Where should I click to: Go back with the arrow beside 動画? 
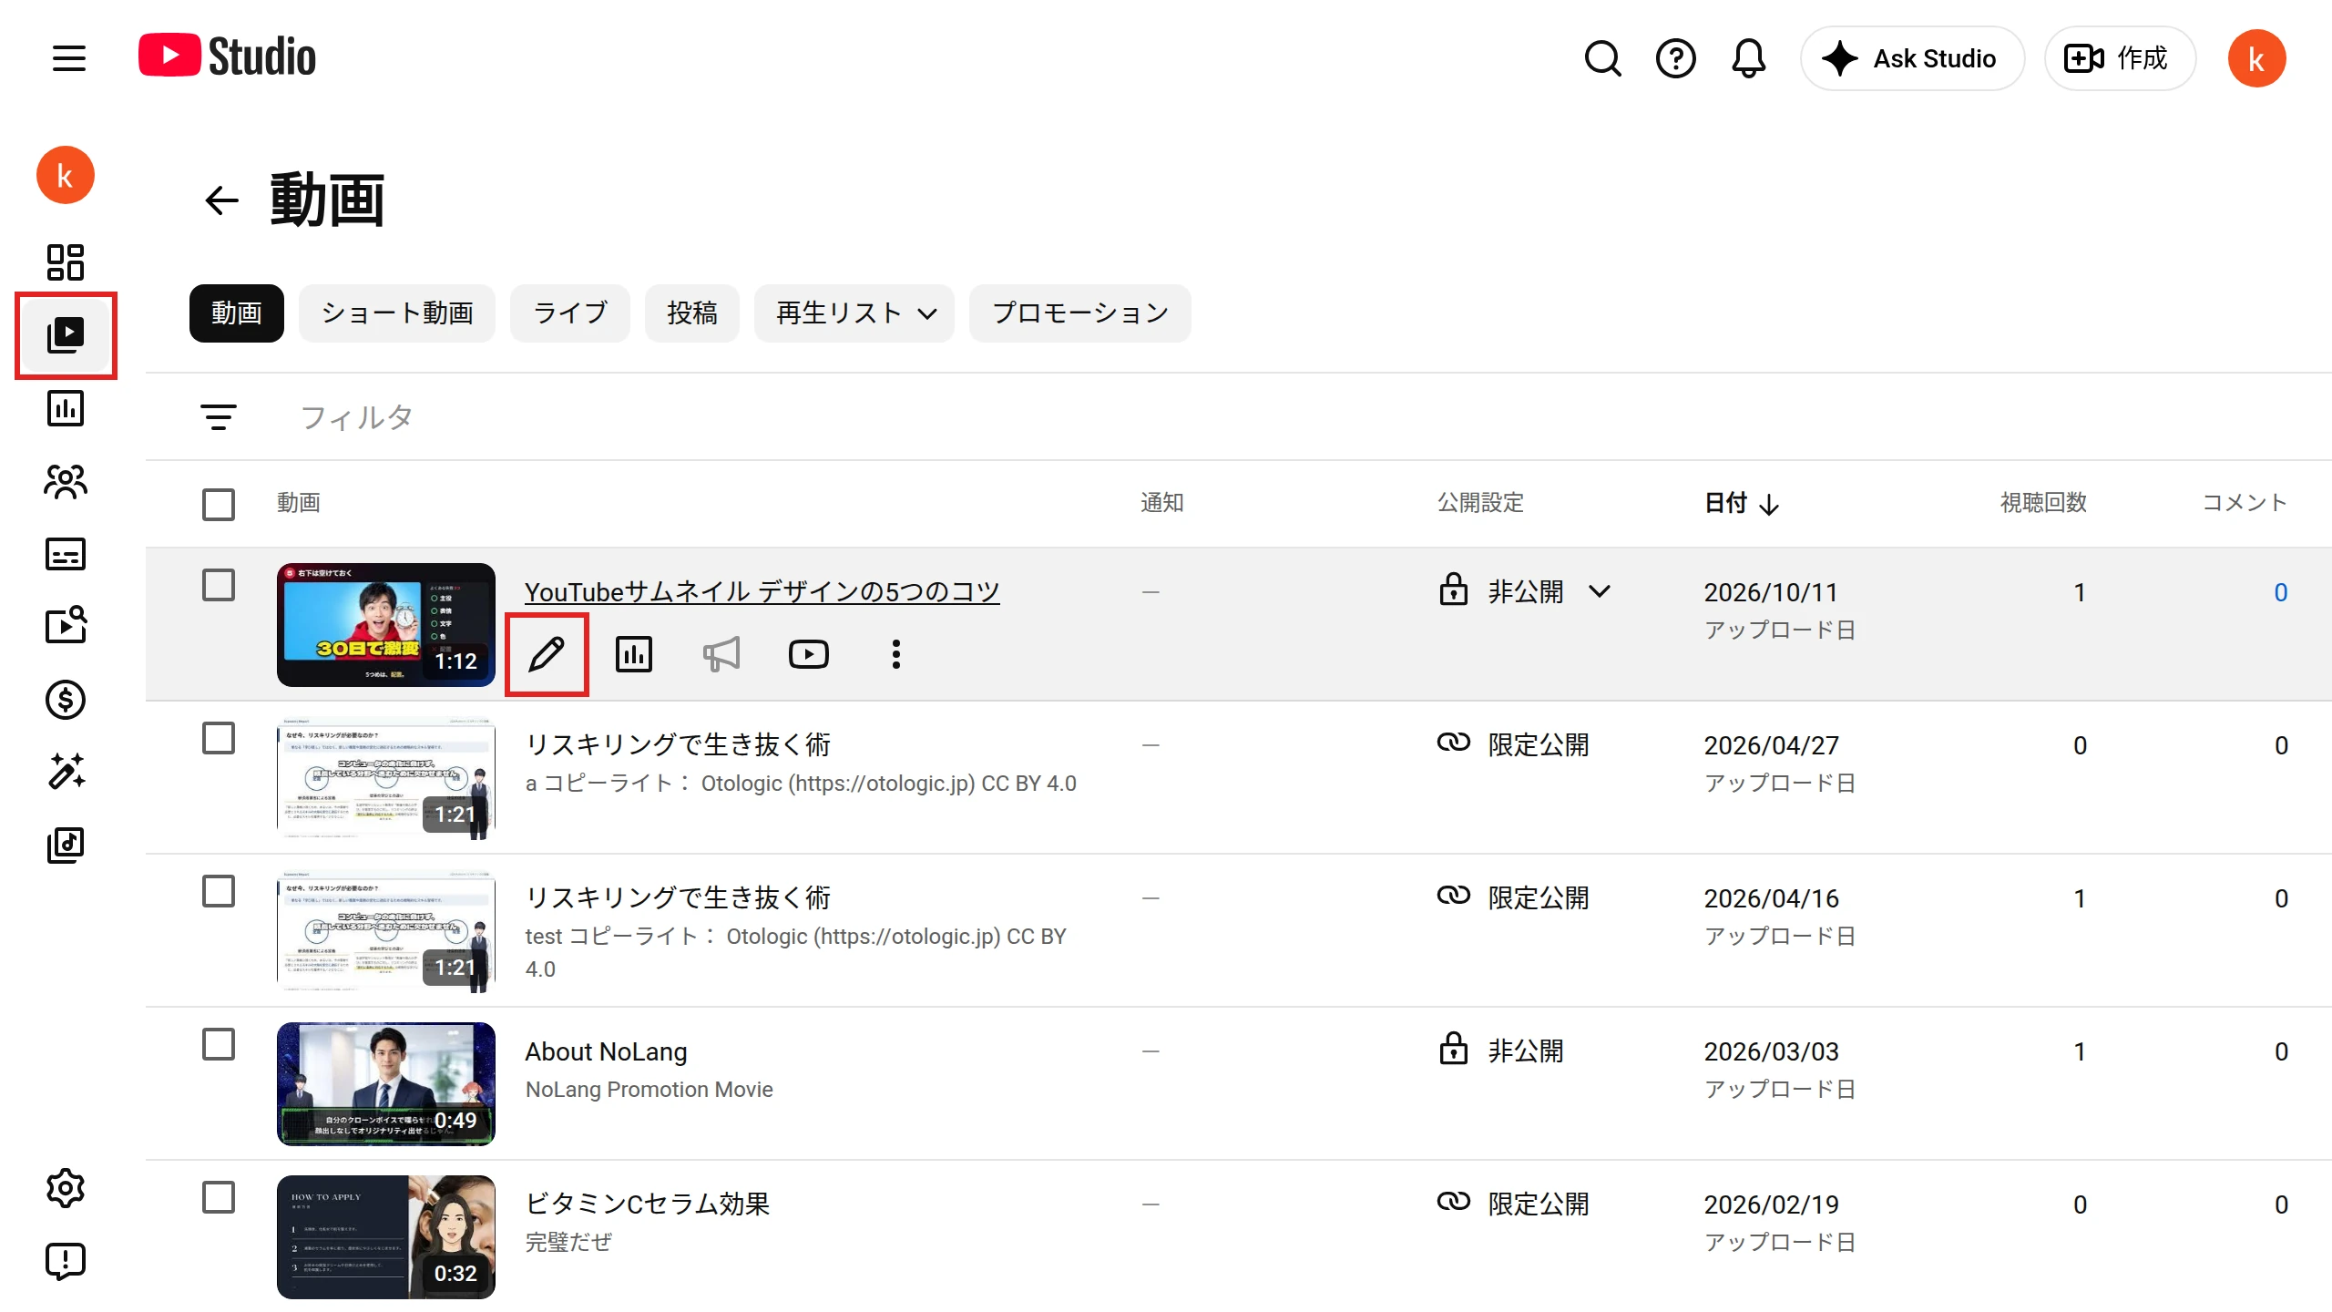222,200
